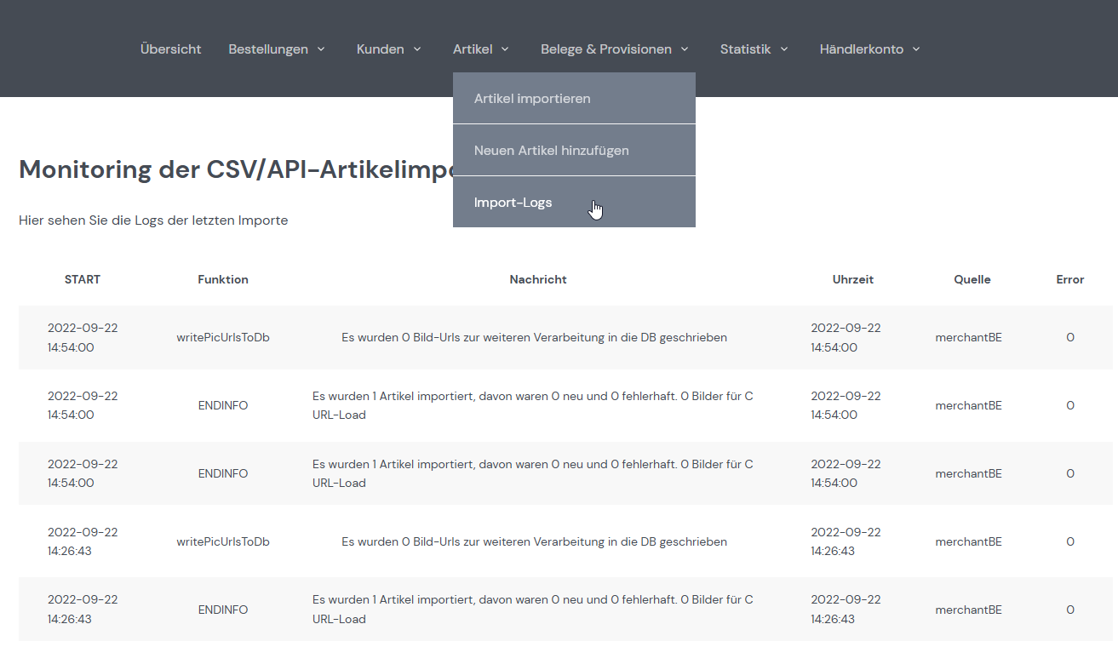Viewport: 1118px width, 647px height.
Task: Click the last row ENDINFO cell
Action: click(x=223, y=610)
